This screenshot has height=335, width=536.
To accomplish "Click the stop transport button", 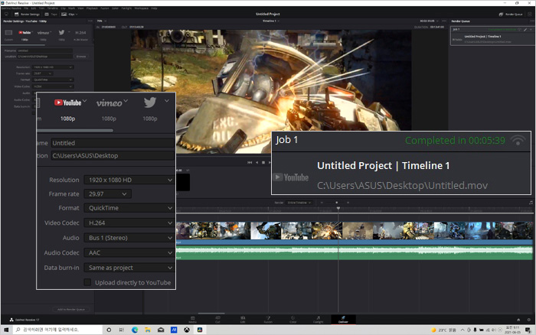I will pyautogui.click(x=263, y=163).
